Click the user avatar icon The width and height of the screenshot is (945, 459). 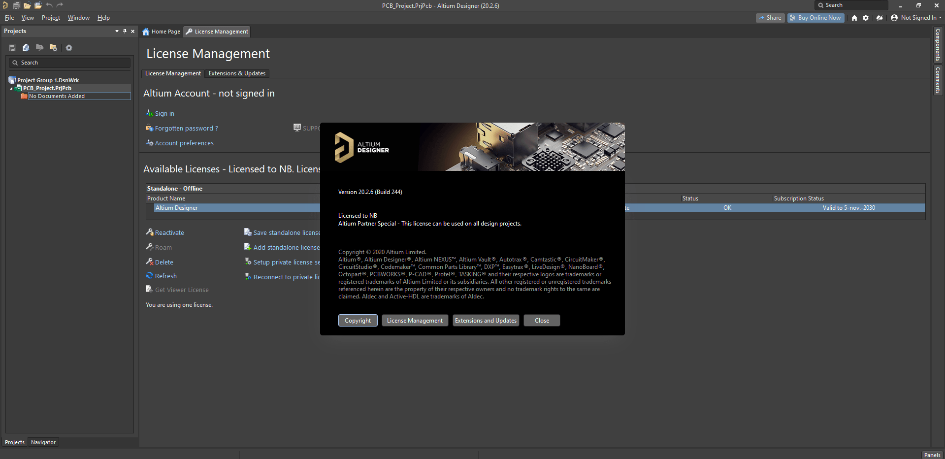894,18
